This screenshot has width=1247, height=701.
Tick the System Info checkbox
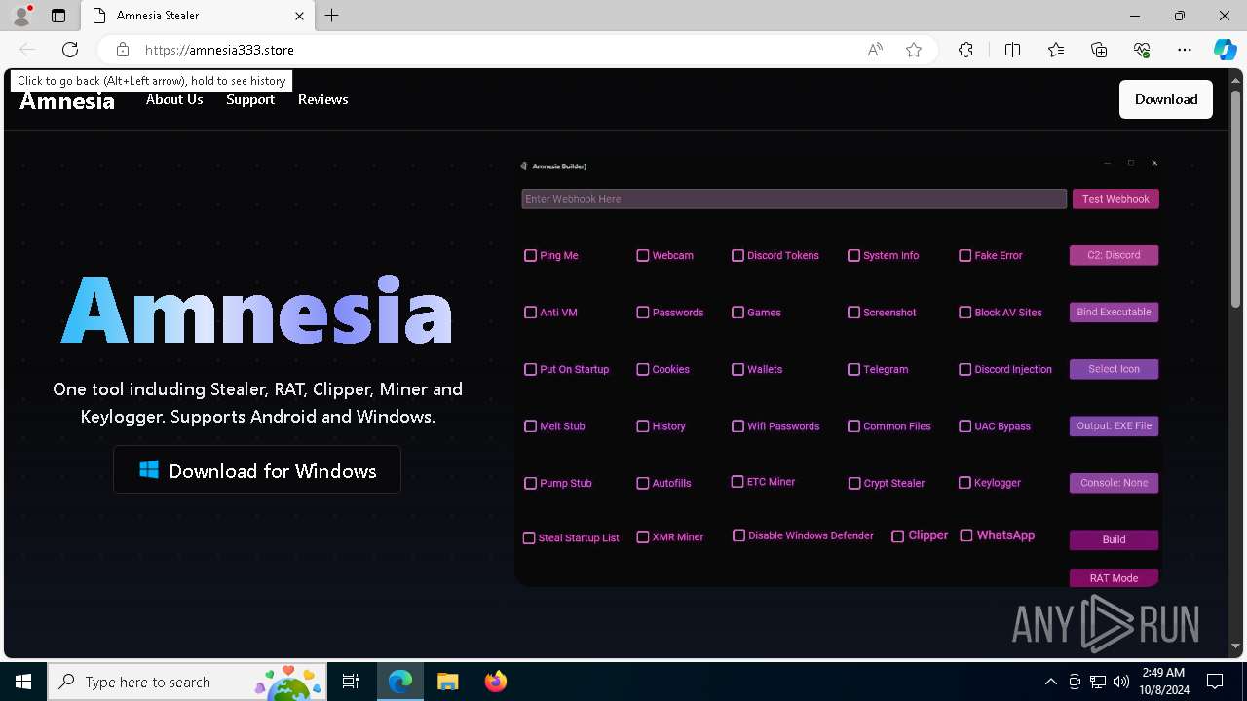point(853,255)
